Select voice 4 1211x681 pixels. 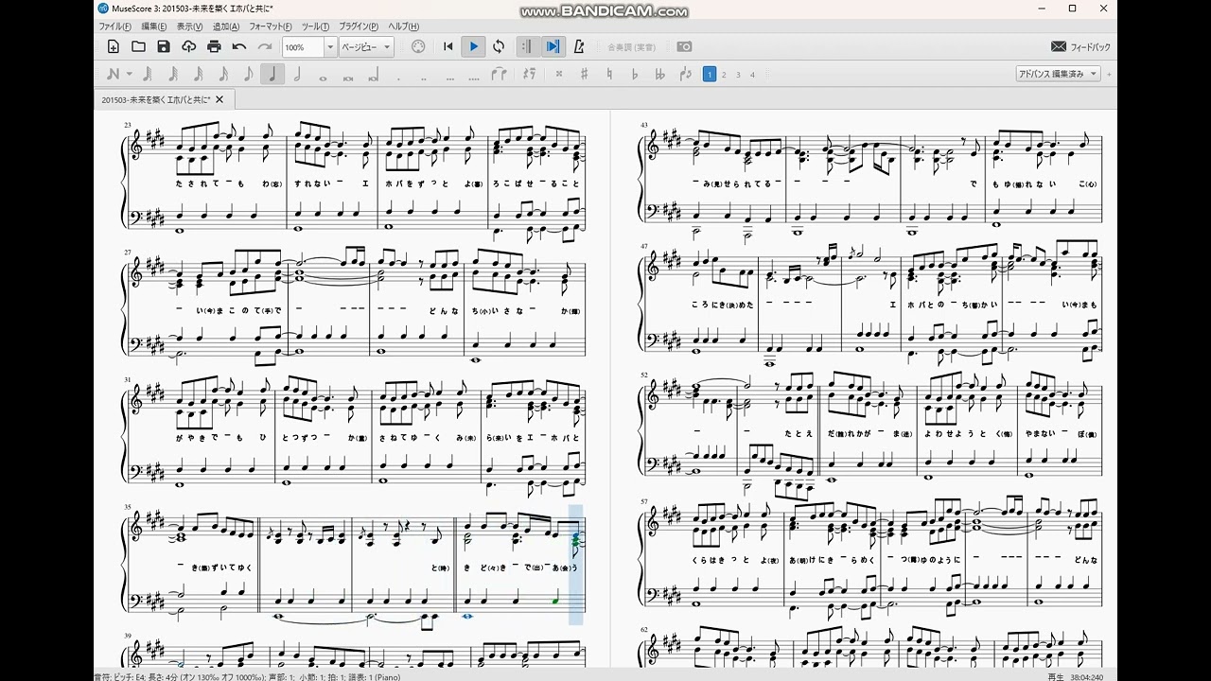pos(752,74)
